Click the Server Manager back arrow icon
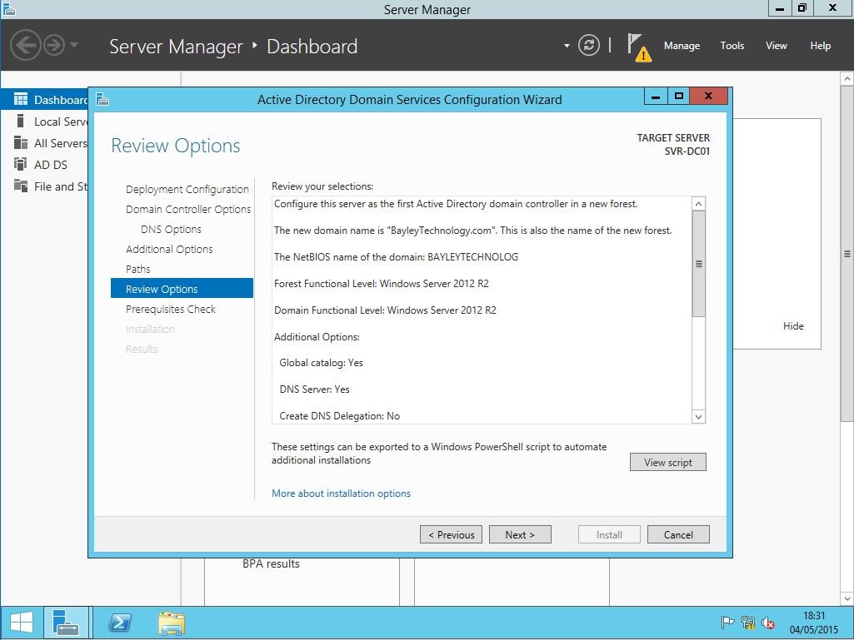Screen dimensions: 854x640 (x=26, y=45)
